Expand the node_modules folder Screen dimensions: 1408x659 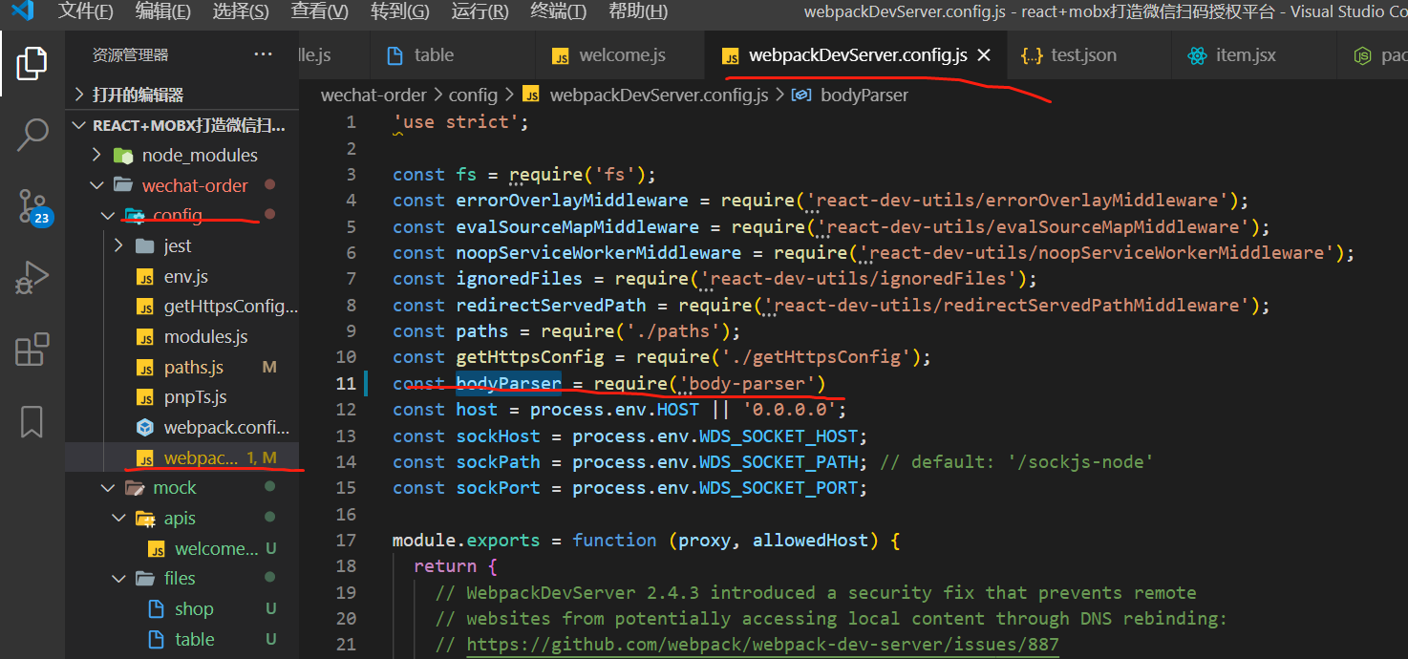(x=96, y=155)
